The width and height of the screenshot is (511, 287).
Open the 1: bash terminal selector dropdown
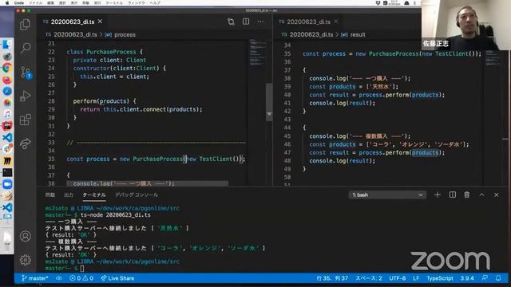387,195
